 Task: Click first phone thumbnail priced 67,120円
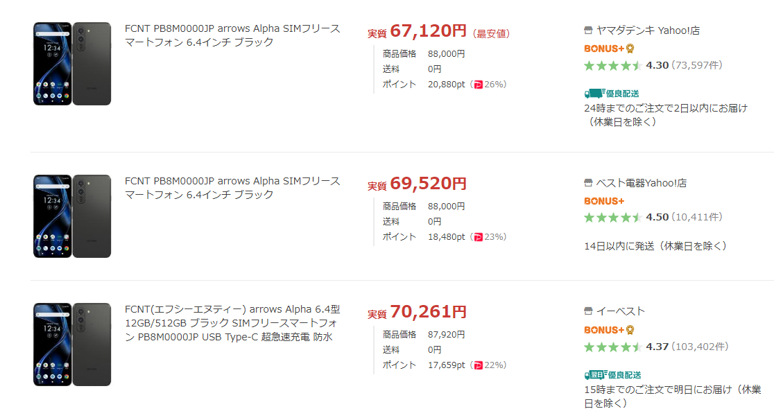click(x=72, y=64)
